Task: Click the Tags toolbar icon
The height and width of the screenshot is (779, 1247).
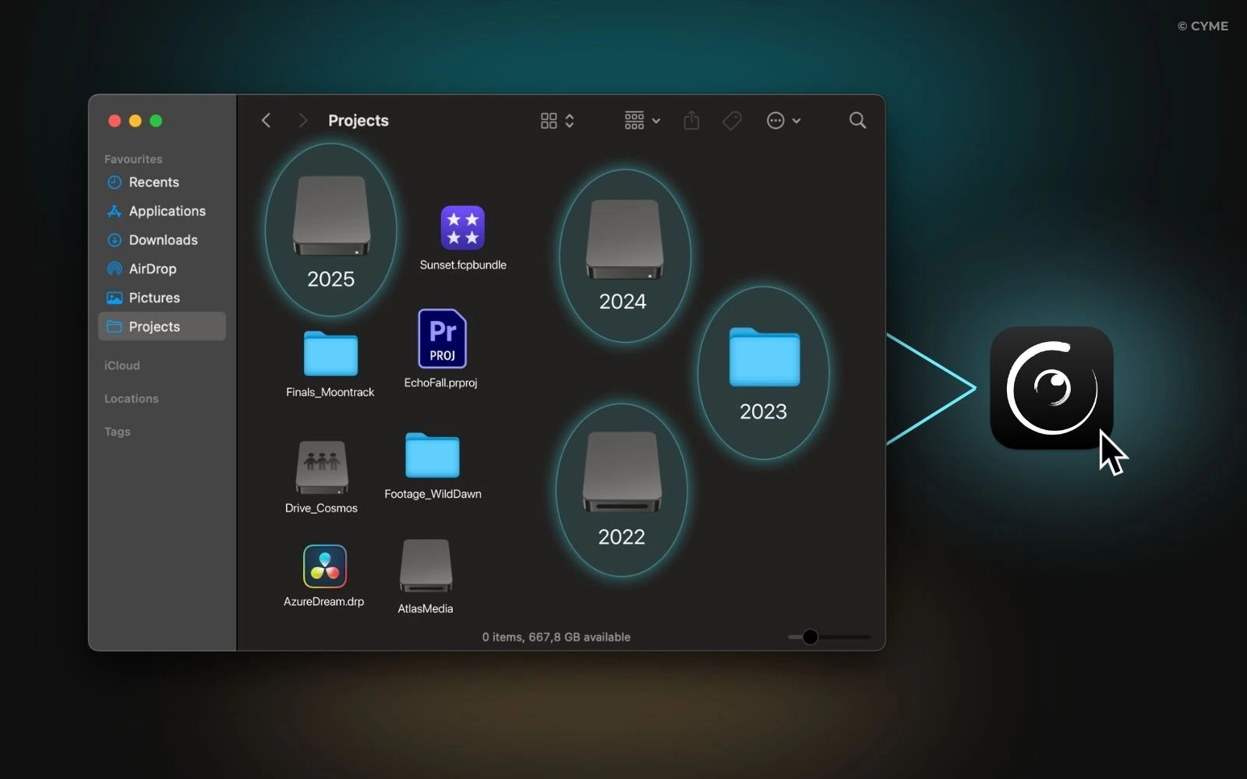Action: (732, 121)
